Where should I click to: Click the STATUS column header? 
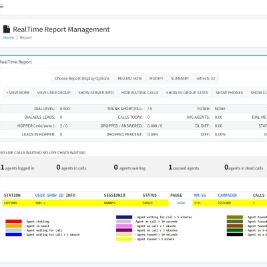[x=150, y=196]
